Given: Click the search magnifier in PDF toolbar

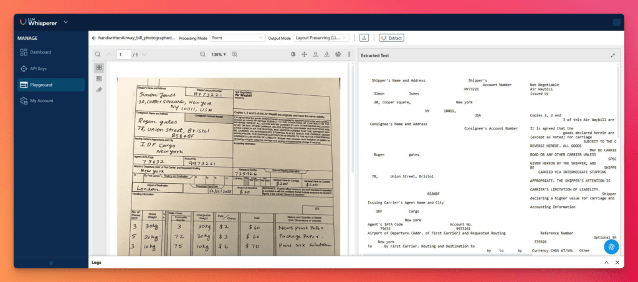Looking at the screenshot, I should [x=98, y=54].
